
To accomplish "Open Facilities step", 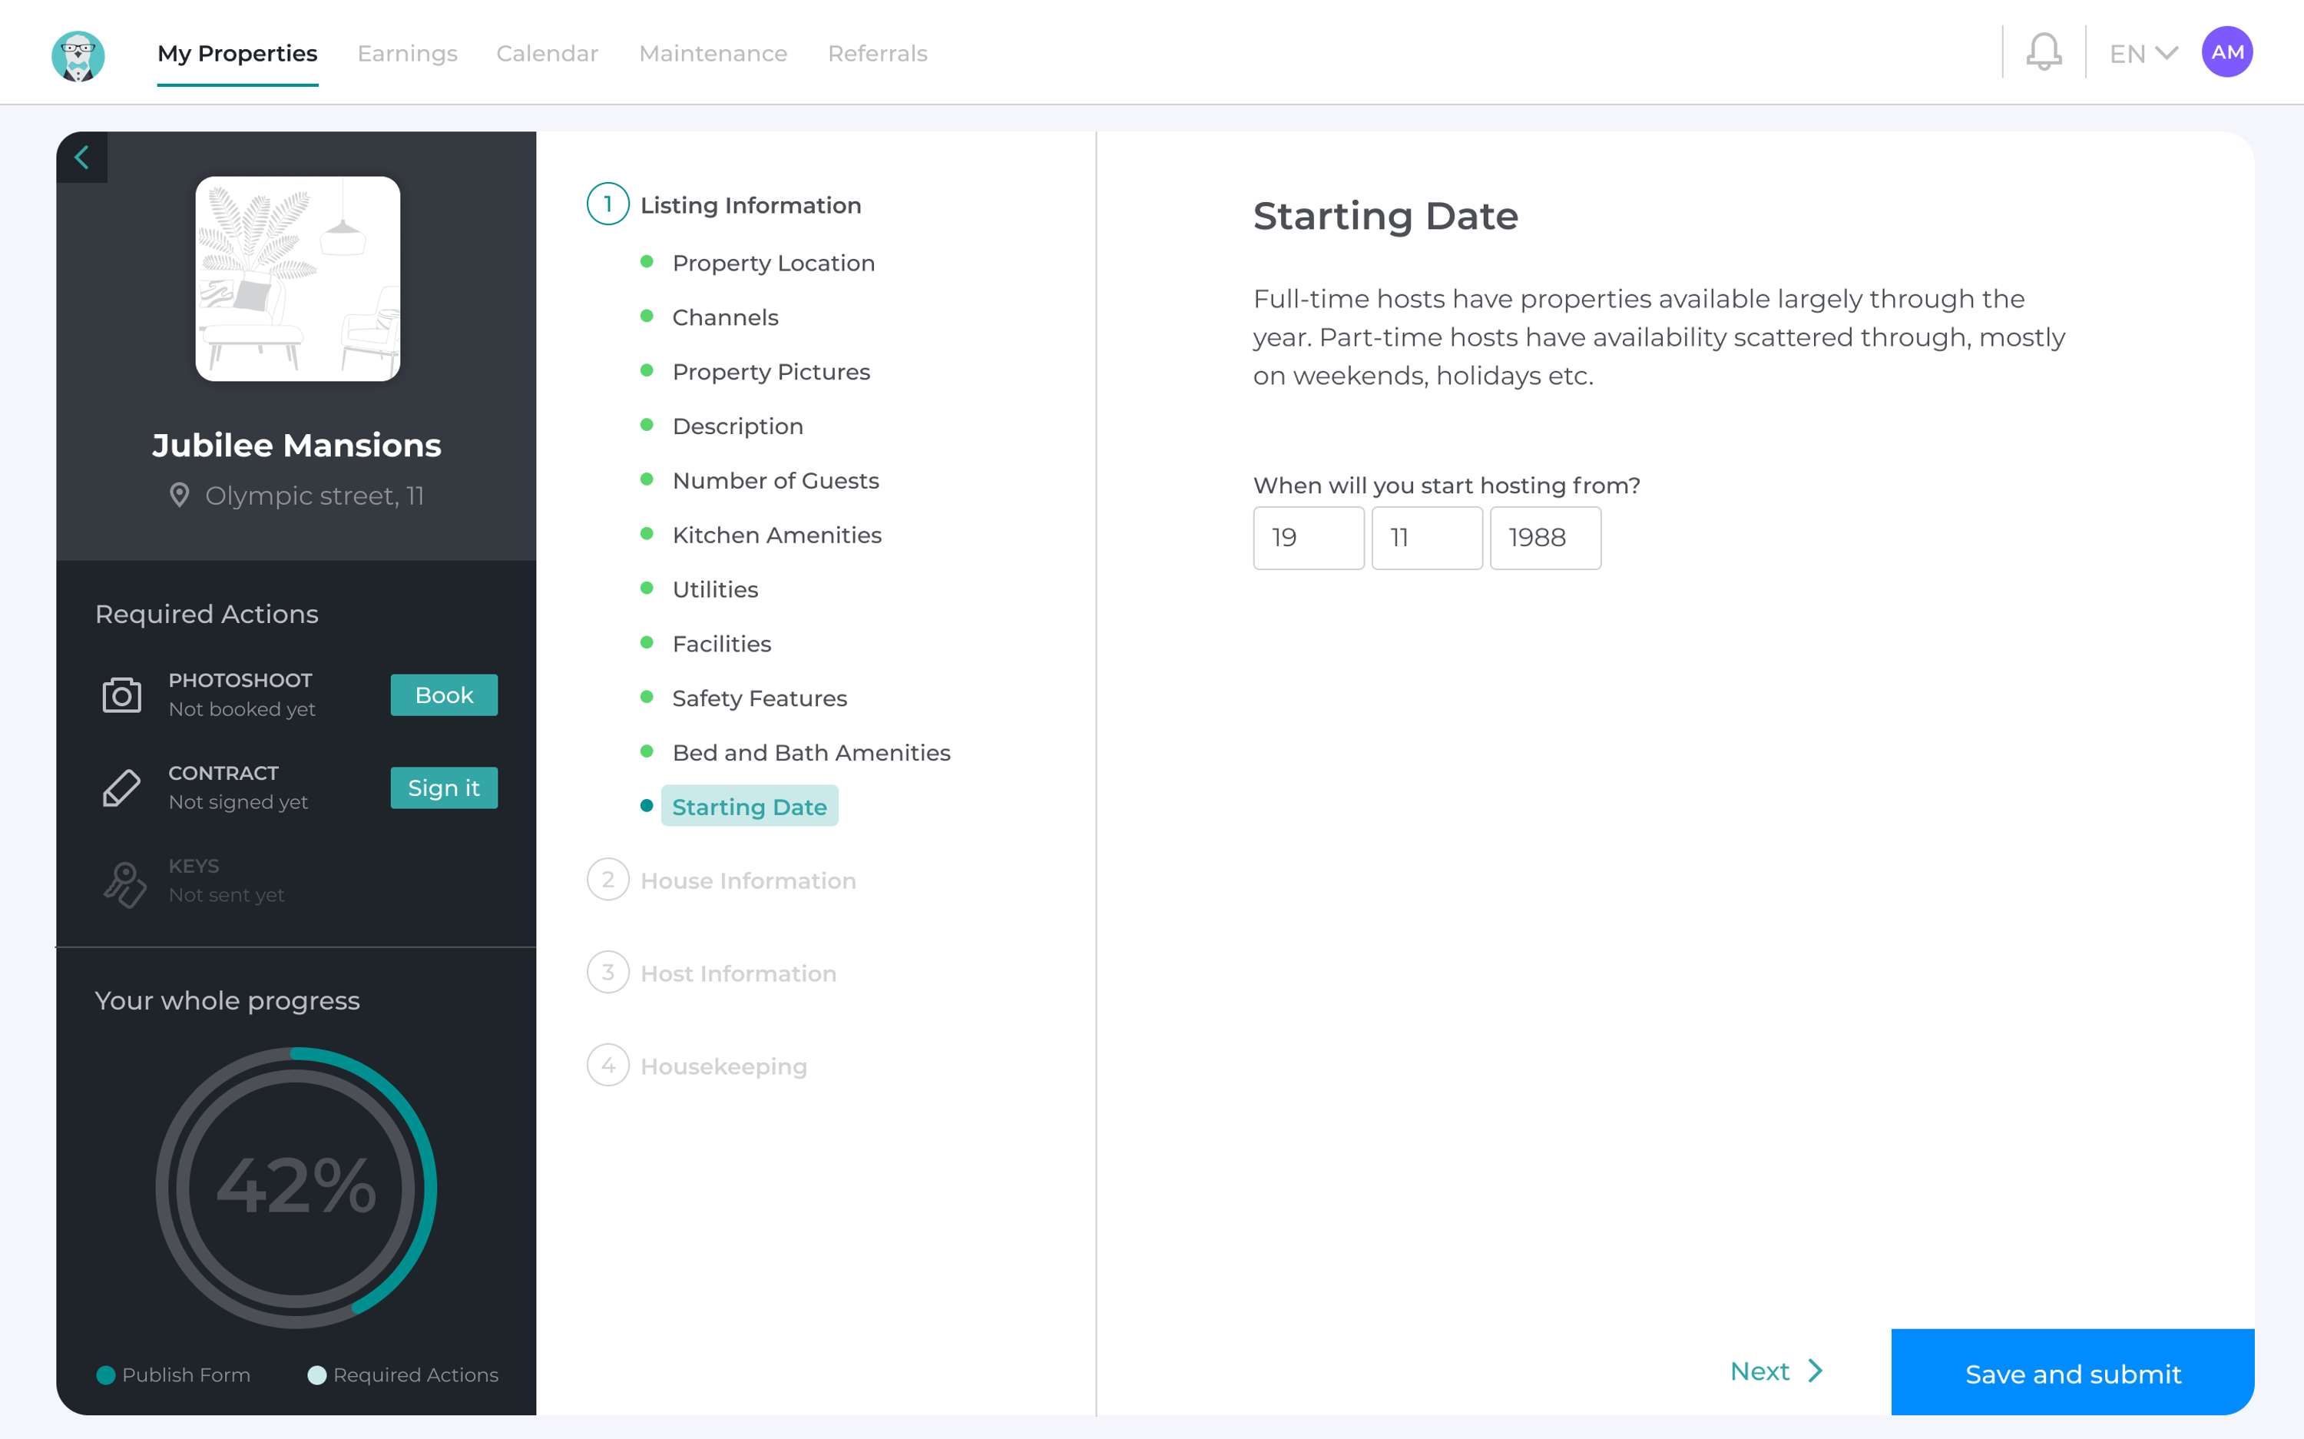I will coord(721,643).
